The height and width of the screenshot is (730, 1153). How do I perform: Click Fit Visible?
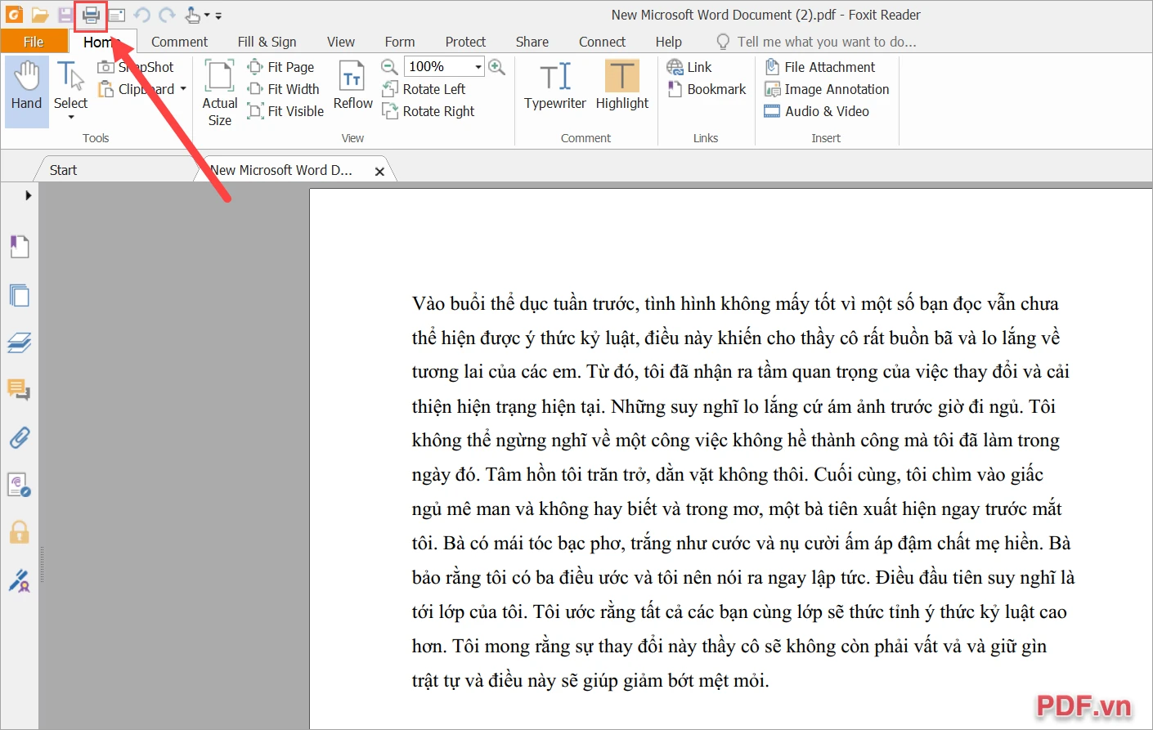click(285, 111)
